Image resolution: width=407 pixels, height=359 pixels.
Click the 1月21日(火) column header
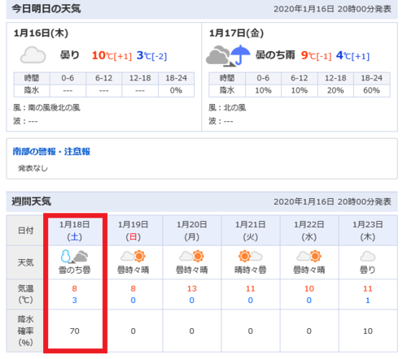[x=250, y=231]
